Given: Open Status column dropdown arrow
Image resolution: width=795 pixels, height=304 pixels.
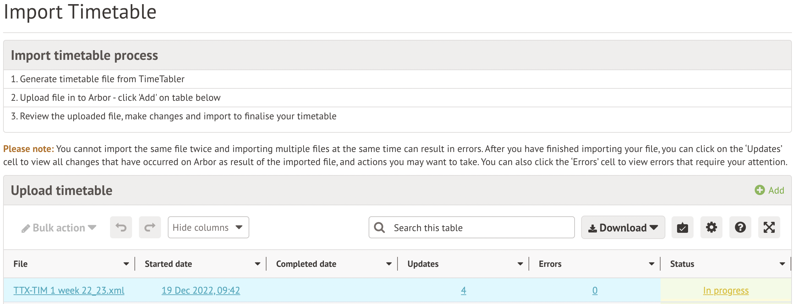Looking at the screenshot, I should point(782,264).
